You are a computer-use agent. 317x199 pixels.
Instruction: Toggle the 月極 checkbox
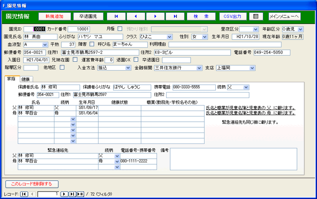click(x=120, y=29)
